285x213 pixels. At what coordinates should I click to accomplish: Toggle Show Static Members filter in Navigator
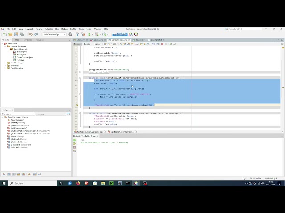(x=14, y=174)
